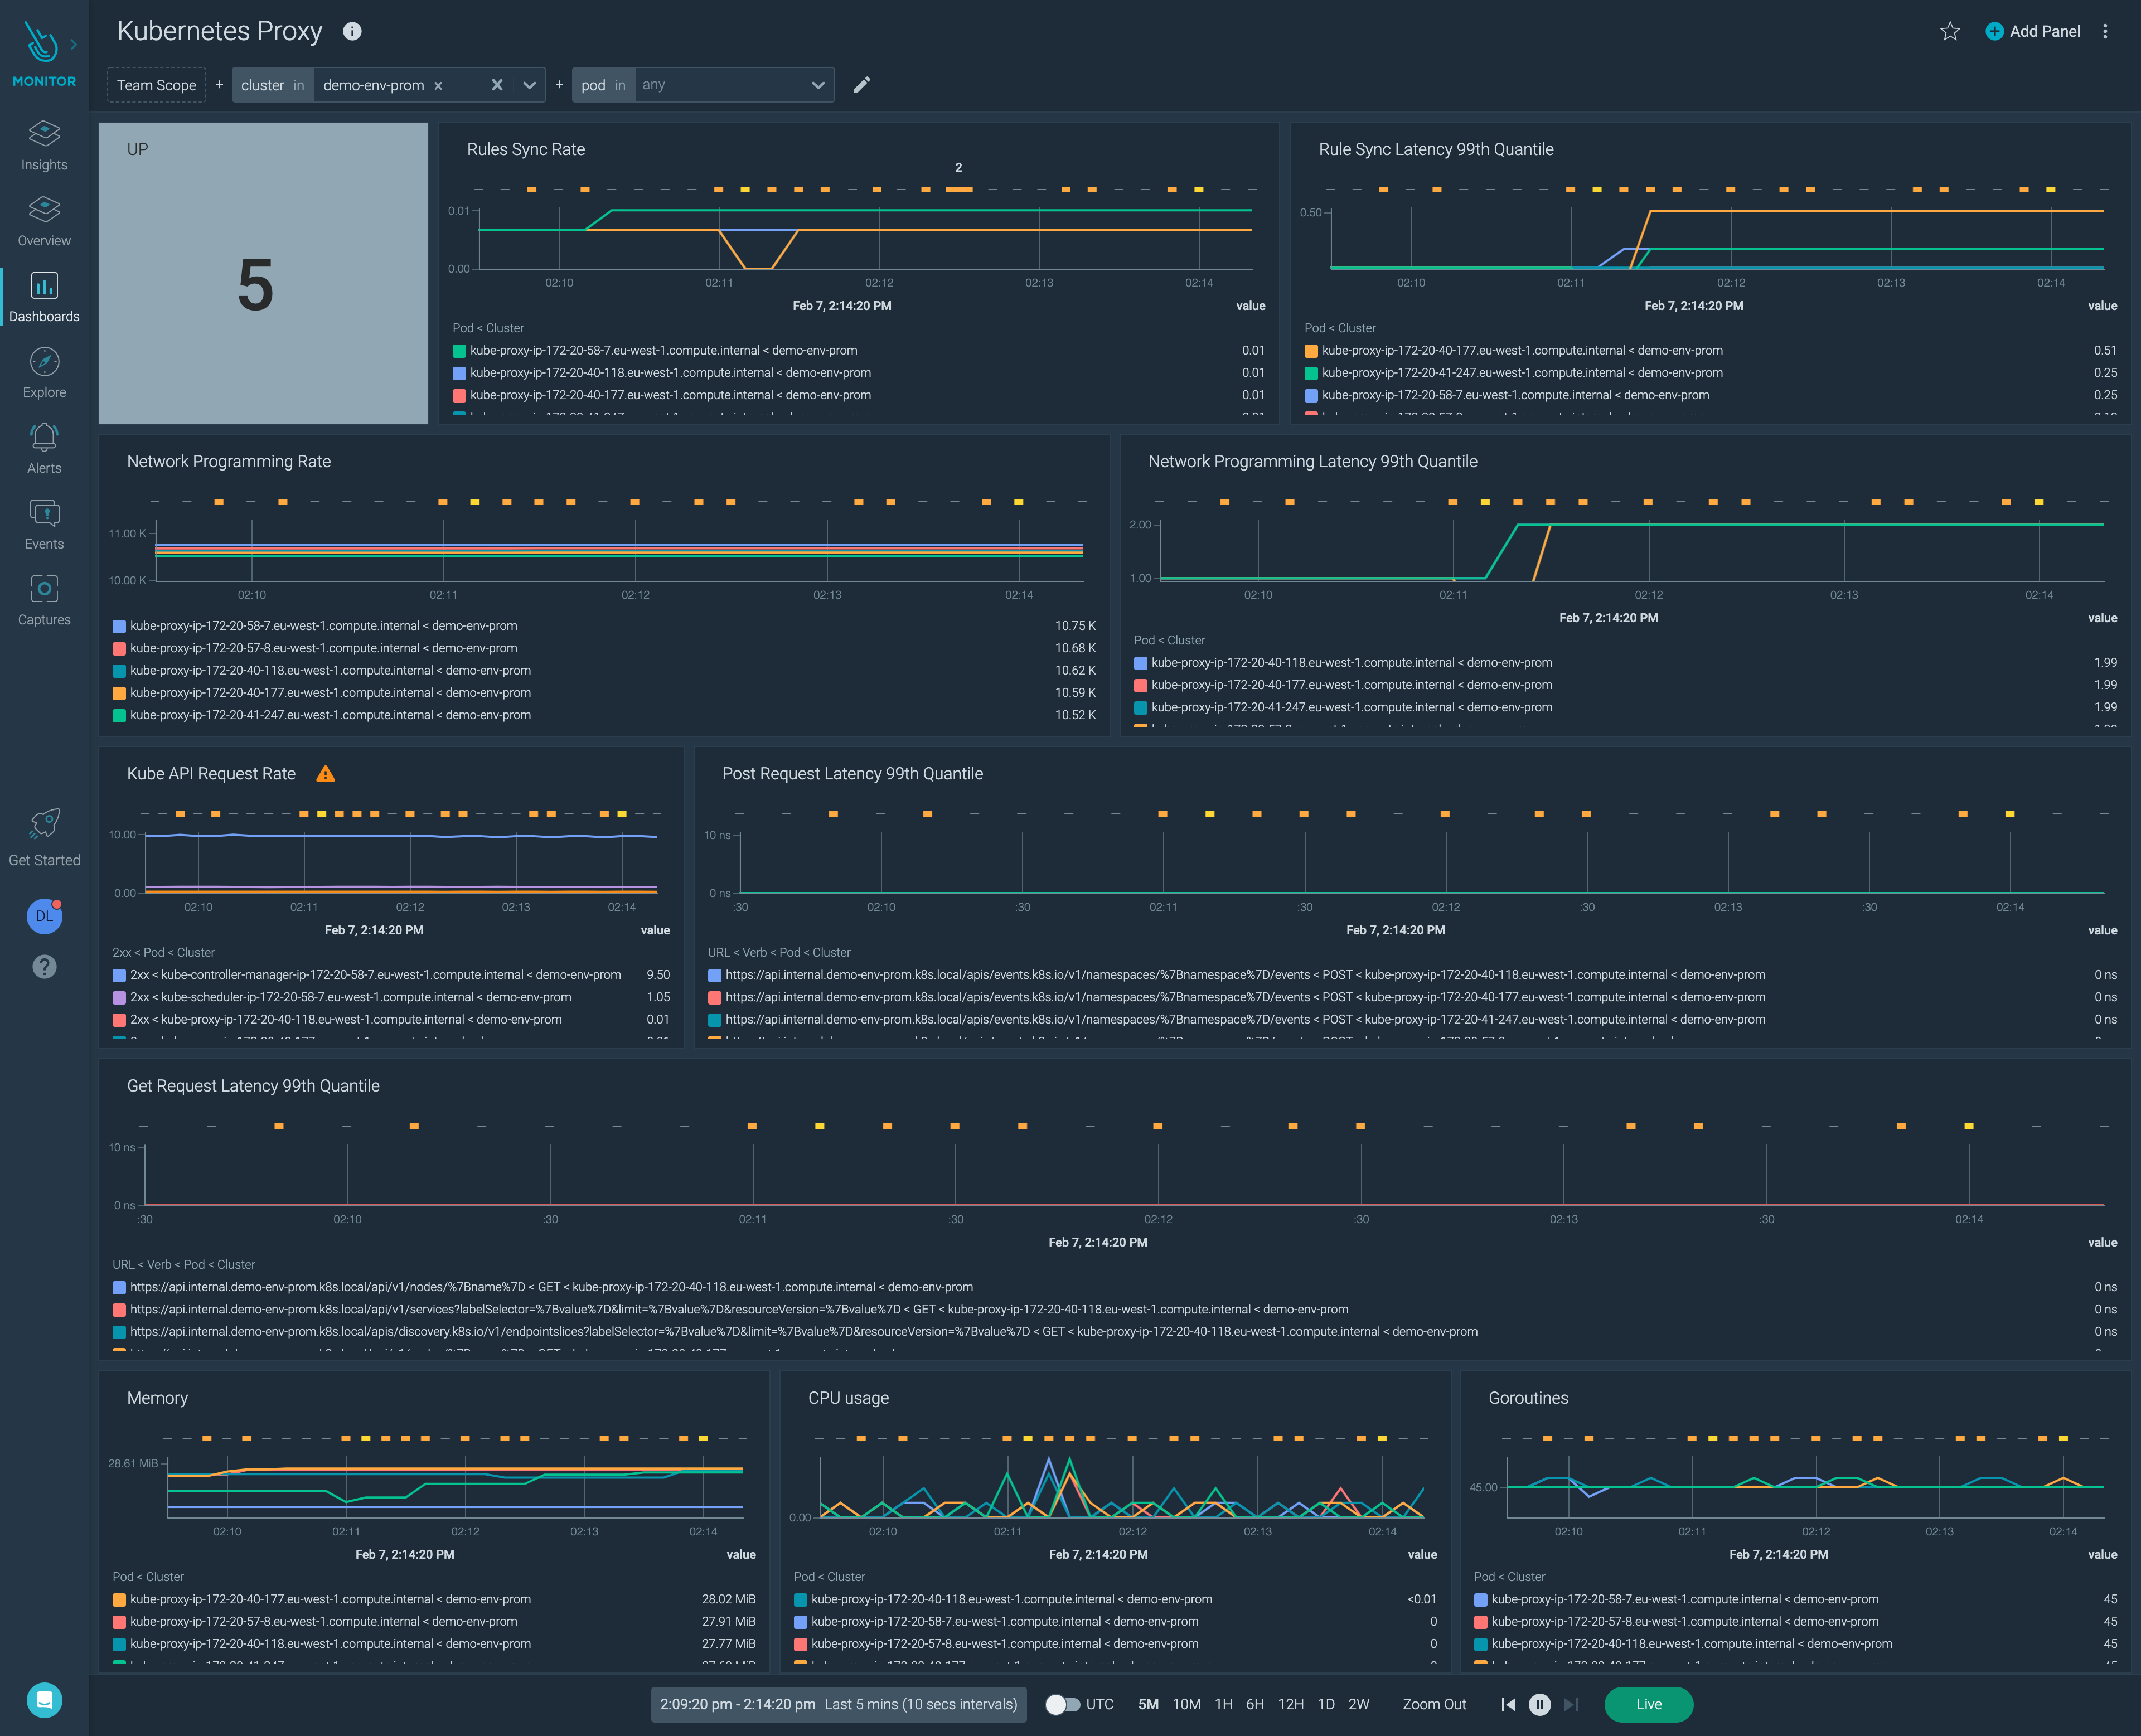Edit the scope using the pencil icon
Image resolution: width=2141 pixels, height=1736 pixels.
[862, 85]
